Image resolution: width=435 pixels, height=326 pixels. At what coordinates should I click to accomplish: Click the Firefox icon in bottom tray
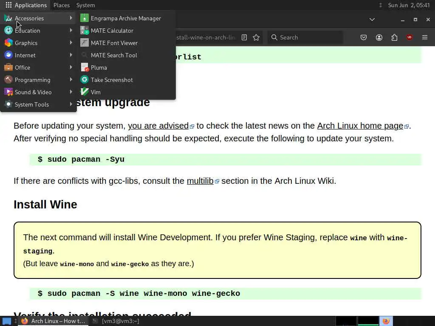[x=386, y=321]
